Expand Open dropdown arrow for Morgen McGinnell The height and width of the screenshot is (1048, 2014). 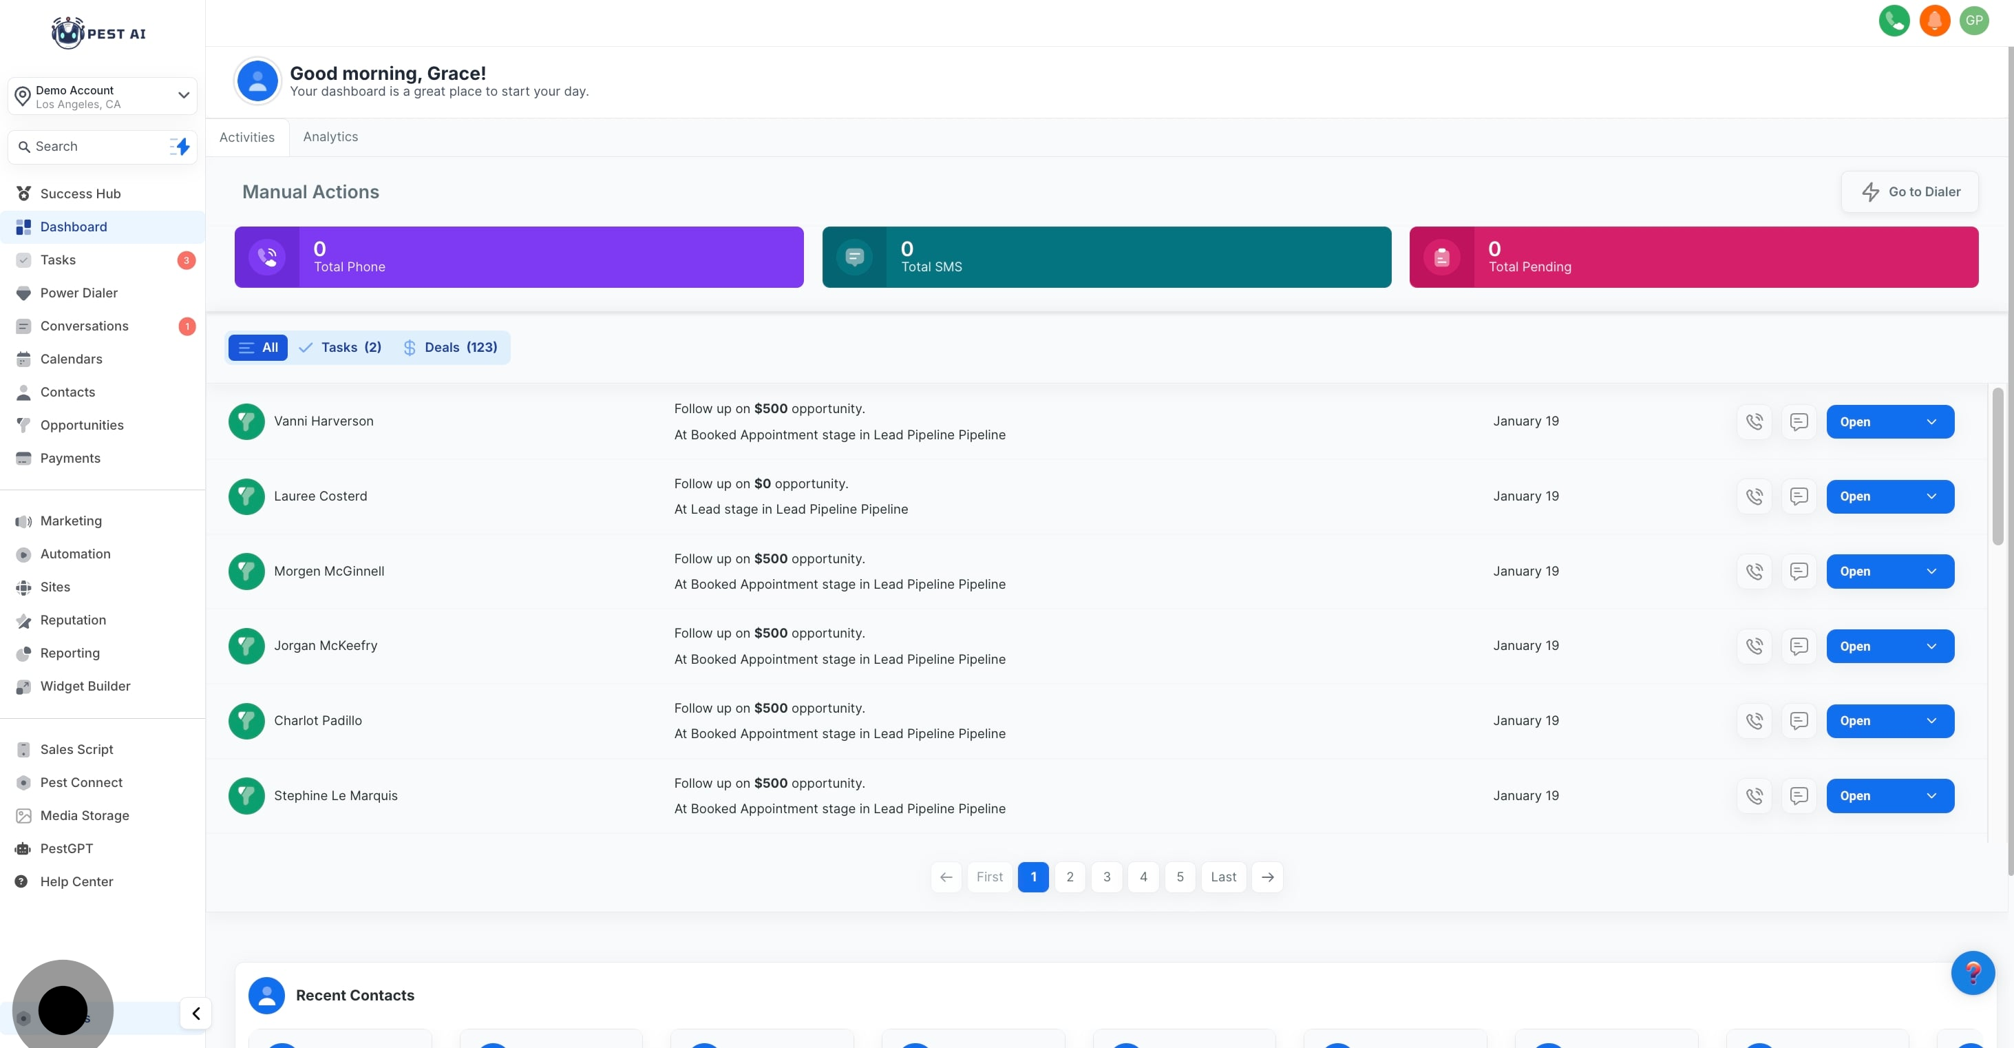coord(1931,572)
